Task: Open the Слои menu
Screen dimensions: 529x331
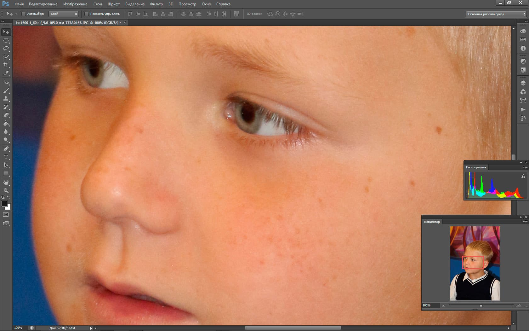Action: (98, 4)
